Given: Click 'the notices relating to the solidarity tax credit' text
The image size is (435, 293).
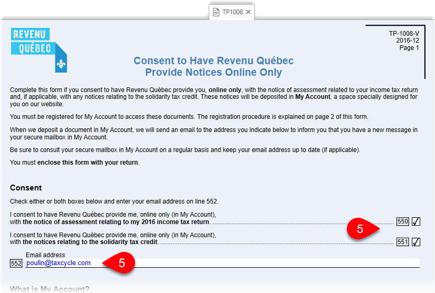Looking at the screenshot, I should coord(90,242).
